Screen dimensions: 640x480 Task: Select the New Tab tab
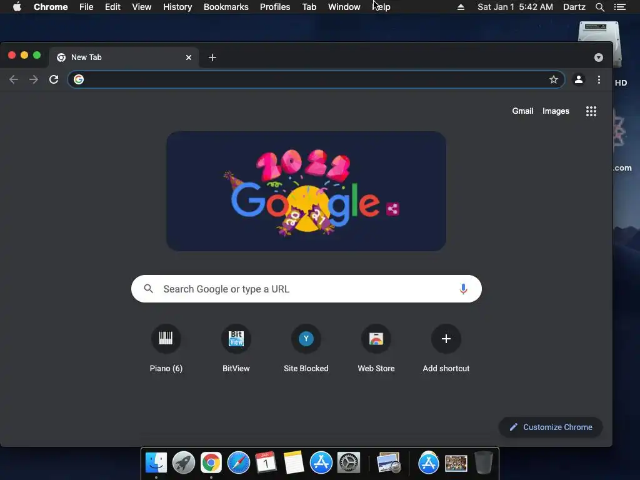coord(124,57)
